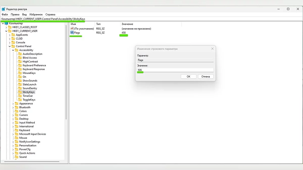The height and width of the screenshot is (170, 303).
Task: Select the (По умолчанию) default value icon
Action: 72,28
